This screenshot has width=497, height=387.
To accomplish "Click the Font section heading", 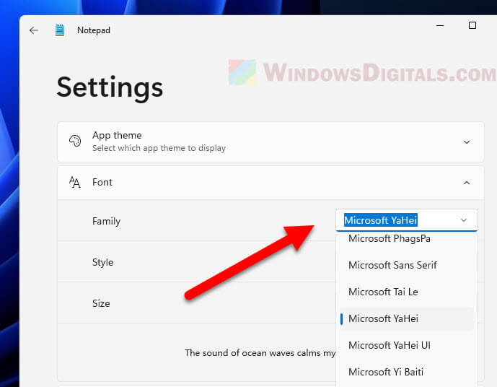I will pos(102,182).
